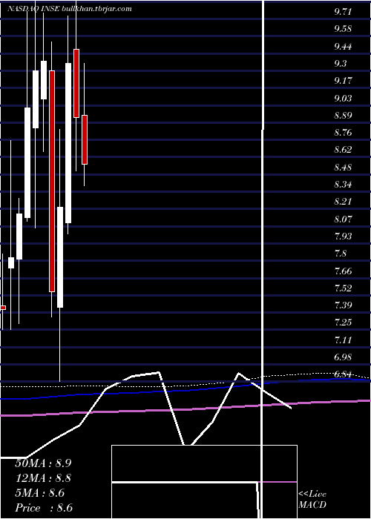Click the 12MA : 8.8 readout
The height and width of the screenshot is (519, 371).
tap(43, 478)
